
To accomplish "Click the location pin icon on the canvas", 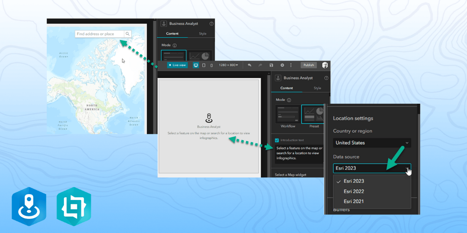I will pyautogui.click(x=209, y=118).
